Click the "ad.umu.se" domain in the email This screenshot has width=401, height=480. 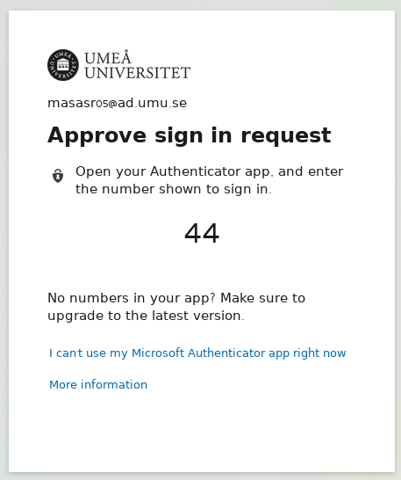tap(152, 103)
